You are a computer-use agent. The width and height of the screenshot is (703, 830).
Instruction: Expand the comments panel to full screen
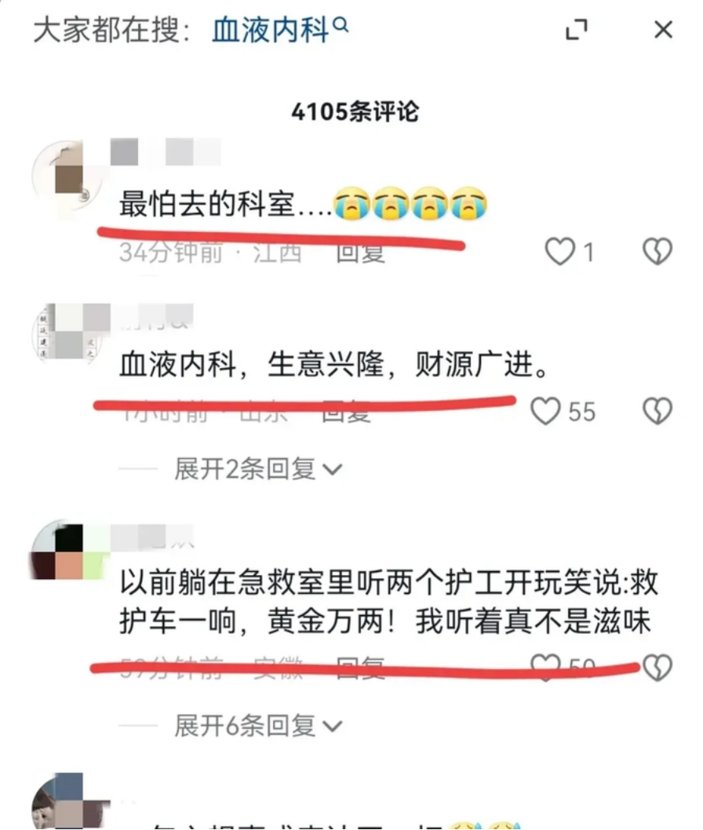(x=577, y=30)
